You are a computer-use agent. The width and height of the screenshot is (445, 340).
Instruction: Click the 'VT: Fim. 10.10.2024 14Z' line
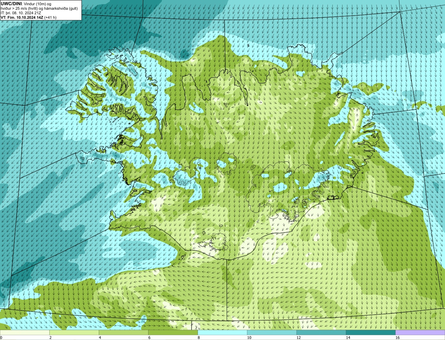(x=22, y=17)
